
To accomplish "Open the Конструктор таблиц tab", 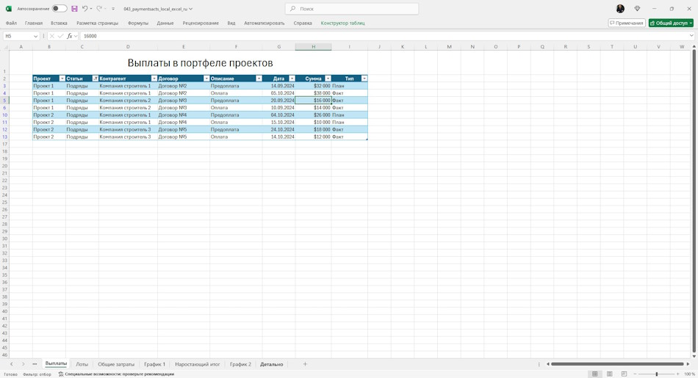I will tap(343, 23).
